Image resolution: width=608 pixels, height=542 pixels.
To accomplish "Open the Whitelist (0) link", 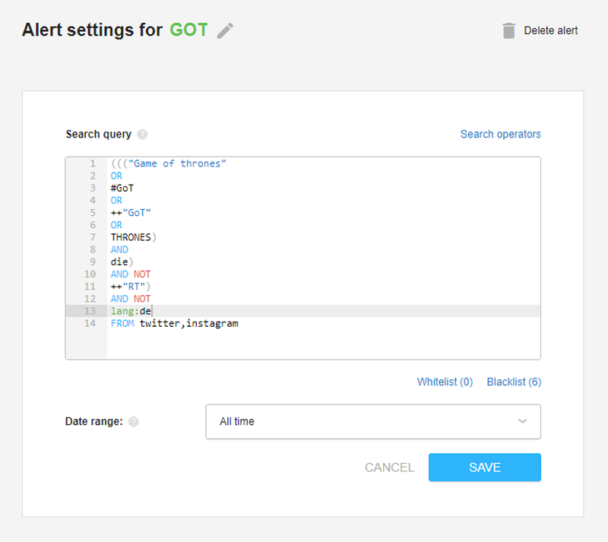I will 445,382.
